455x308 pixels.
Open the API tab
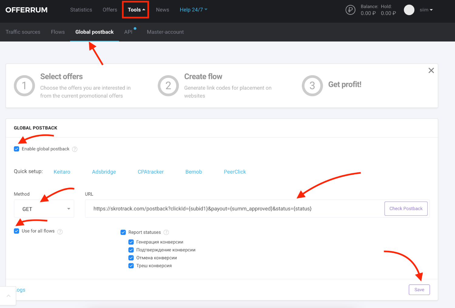coord(128,32)
